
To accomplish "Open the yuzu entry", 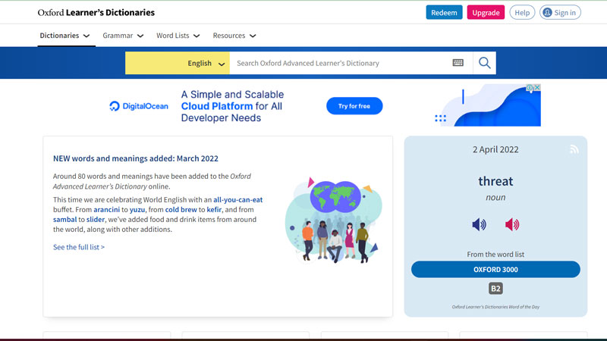I will [137, 210].
